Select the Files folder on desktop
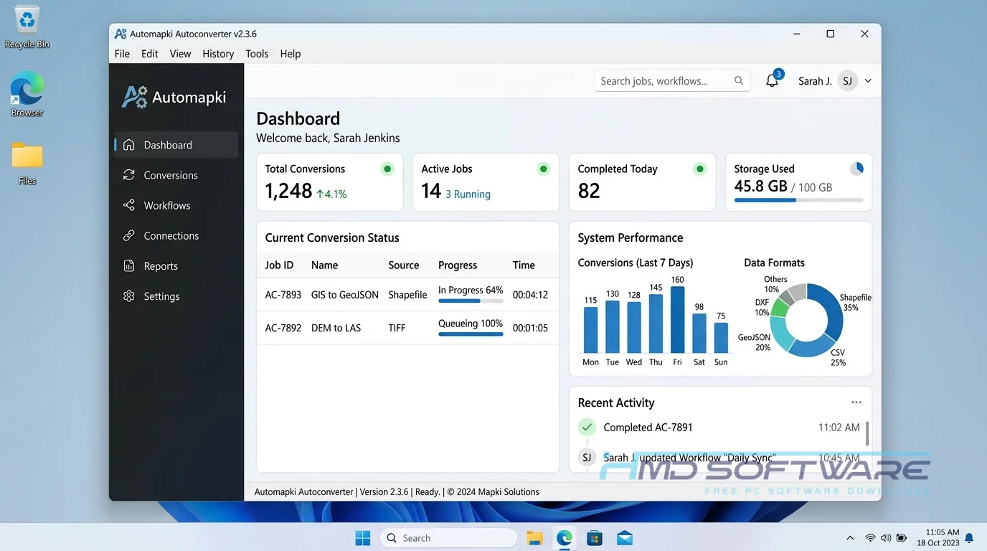 (x=27, y=163)
